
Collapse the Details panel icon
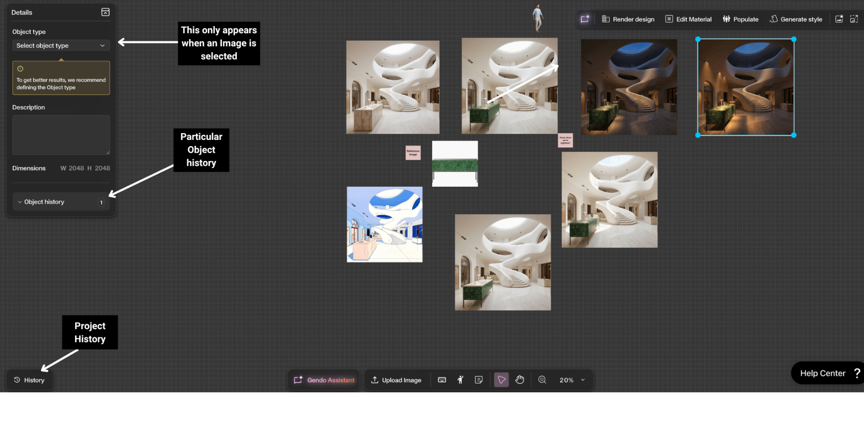point(105,12)
